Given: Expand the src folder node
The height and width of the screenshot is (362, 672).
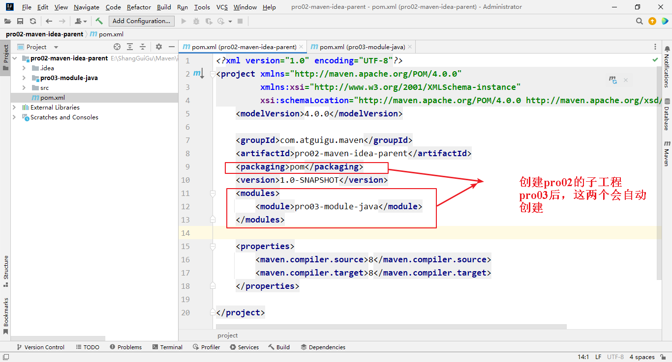Looking at the screenshot, I should 24,87.
